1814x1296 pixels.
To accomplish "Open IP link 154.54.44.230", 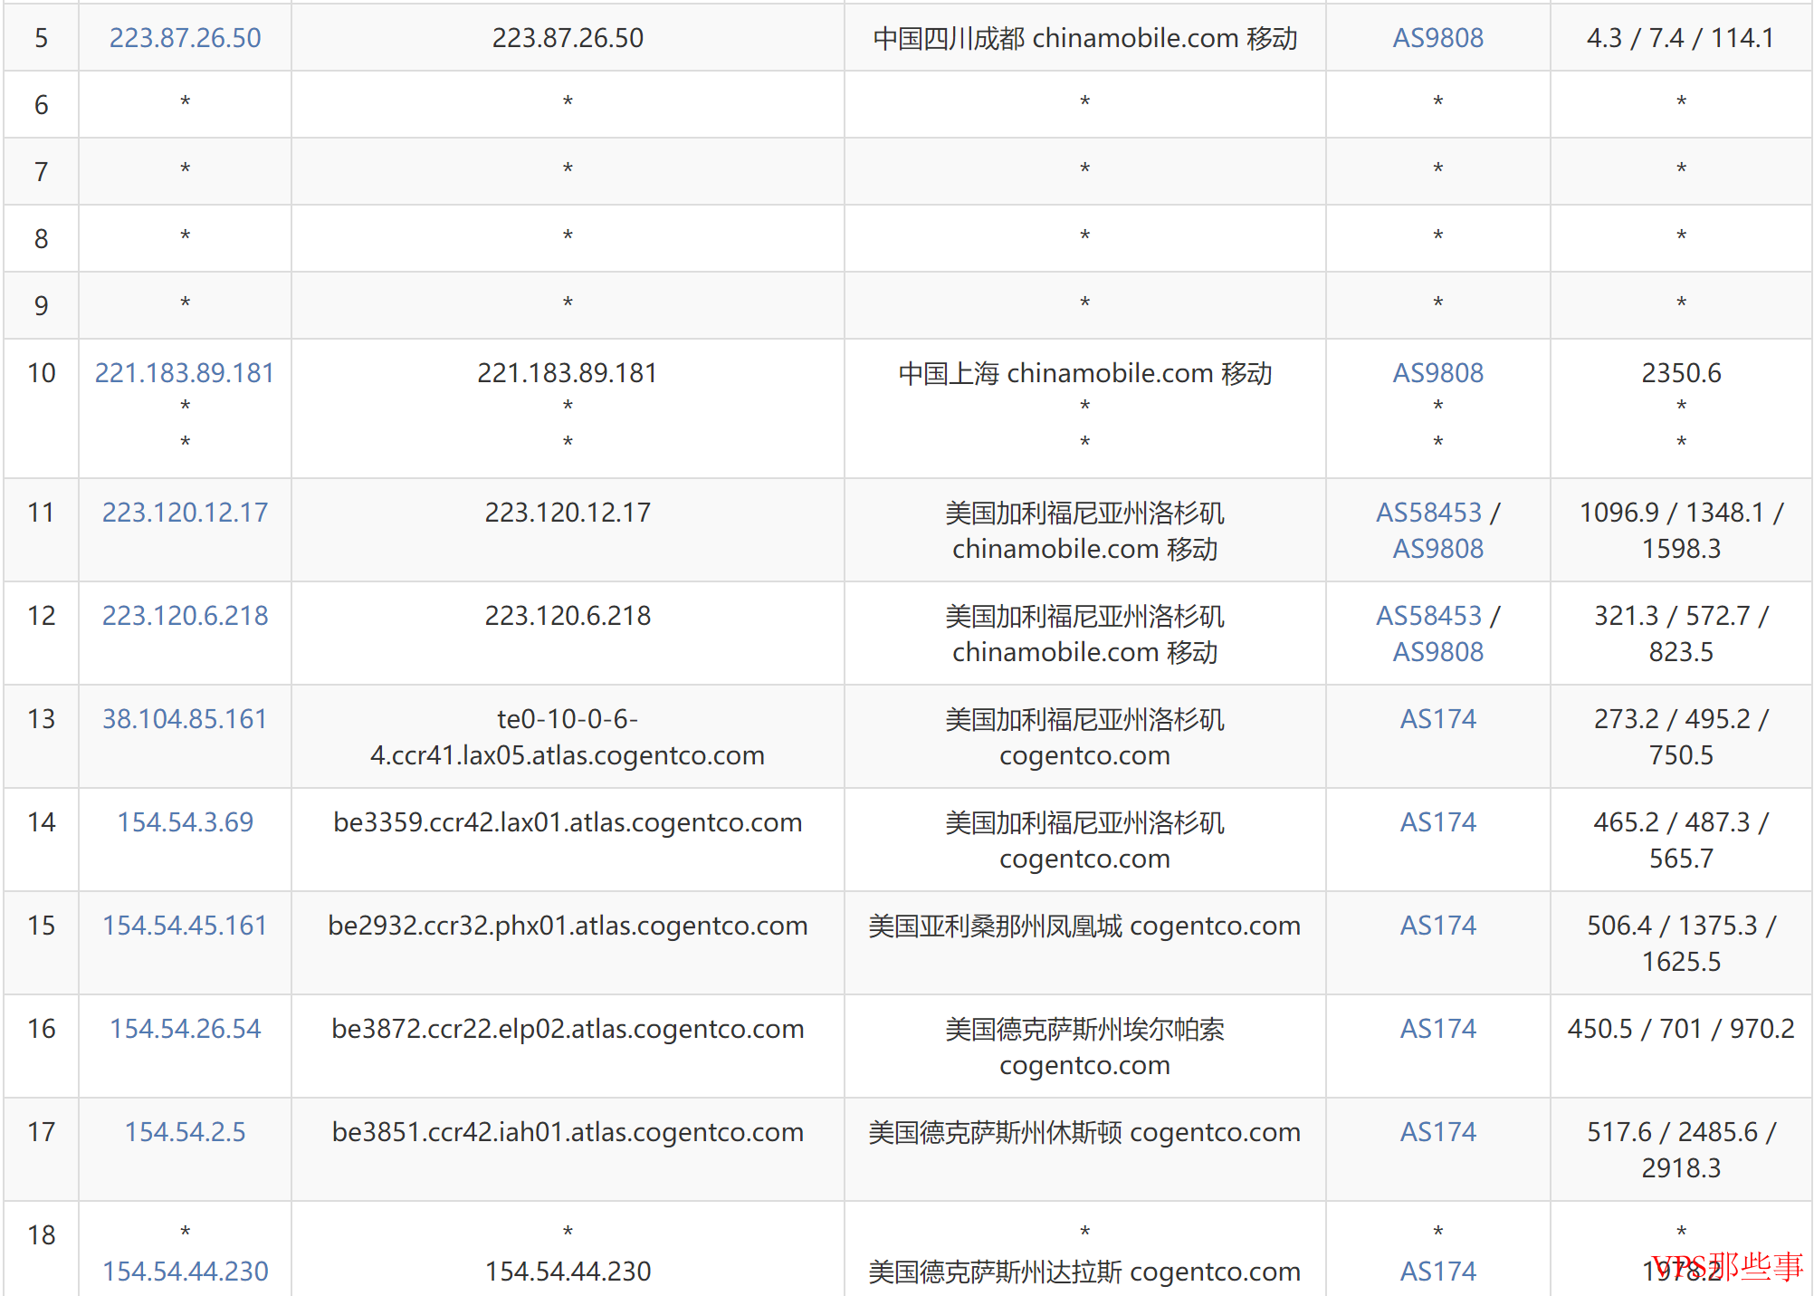I will coord(185,1272).
